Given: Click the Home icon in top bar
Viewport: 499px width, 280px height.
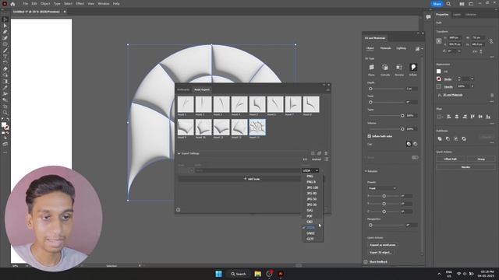Looking at the screenshot, I should pyautogui.click(x=12, y=4).
